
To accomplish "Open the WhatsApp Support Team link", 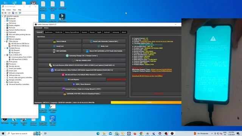I will pyautogui.click(x=161, y=70).
